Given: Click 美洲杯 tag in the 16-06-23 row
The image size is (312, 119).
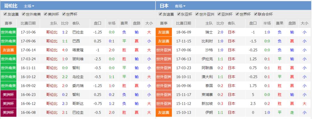Looking at the screenshot, I should (x=8, y=95).
